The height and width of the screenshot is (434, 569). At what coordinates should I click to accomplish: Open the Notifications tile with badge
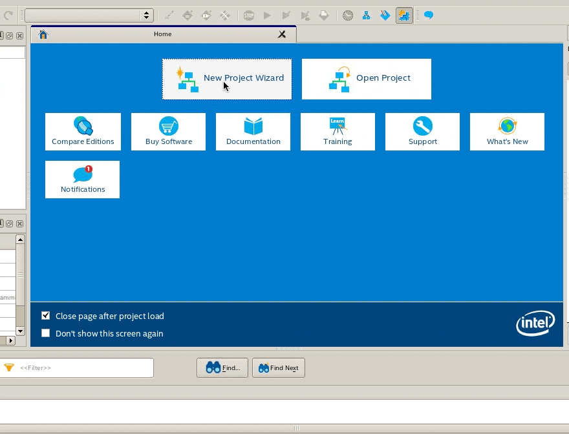point(82,180)
